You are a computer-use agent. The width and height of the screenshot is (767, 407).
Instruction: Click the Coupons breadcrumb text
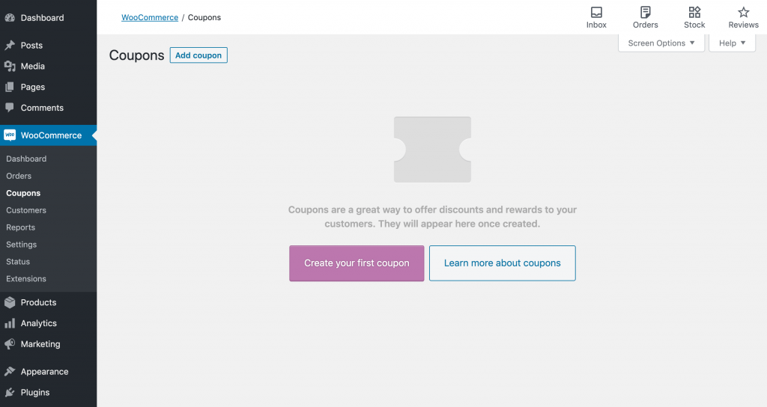[204, 18]
